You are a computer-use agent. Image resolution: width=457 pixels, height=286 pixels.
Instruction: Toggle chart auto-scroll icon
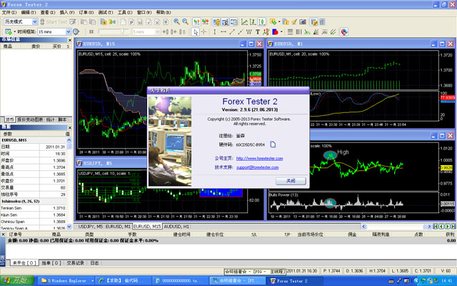click(197, 21)
